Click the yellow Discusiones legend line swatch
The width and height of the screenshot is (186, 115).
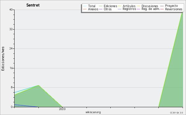pos(139,6)
